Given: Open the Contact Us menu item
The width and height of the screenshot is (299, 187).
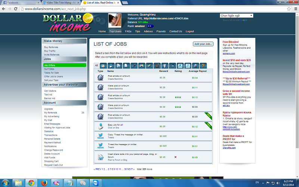Looking at the screenshot, I should tap(176, 31).
